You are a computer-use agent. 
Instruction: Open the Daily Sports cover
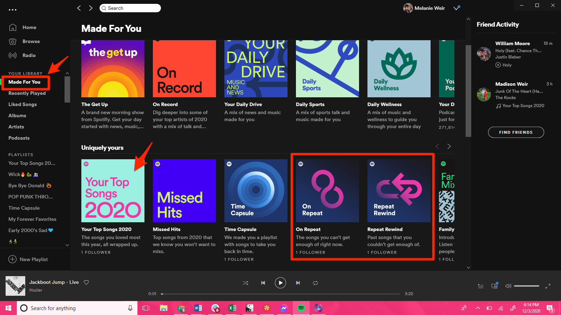point(327,69)
